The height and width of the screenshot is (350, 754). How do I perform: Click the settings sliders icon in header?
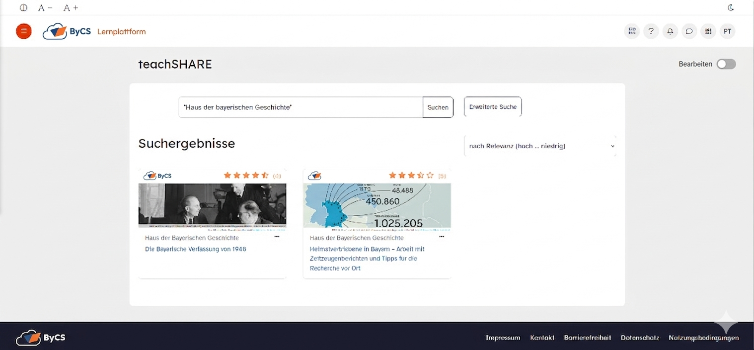[708, 31]
